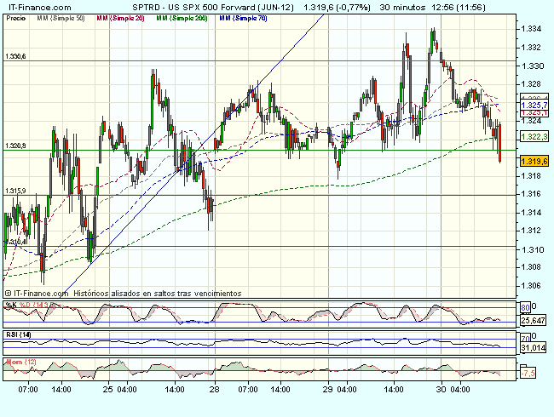Click the 'RSI (14)' indicator label
This screenshot has width=554, height=417.
(19, 334)
